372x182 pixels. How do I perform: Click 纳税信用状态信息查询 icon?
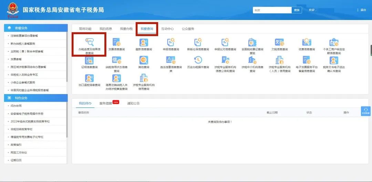click(x=116, y=60)
